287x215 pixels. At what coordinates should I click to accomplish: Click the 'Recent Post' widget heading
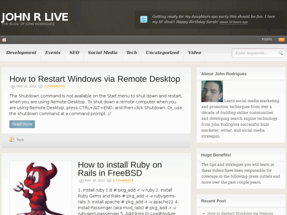(x=214, y=201)
